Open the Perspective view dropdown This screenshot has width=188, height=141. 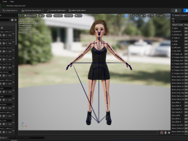click(x=30, y=16)
